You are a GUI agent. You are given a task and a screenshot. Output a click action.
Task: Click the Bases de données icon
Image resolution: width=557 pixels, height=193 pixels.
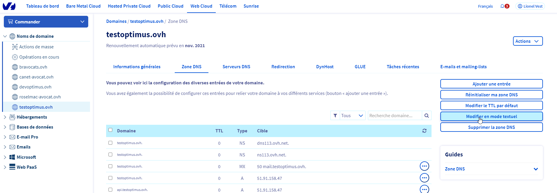pyautogui.click(x=12, y=127)
